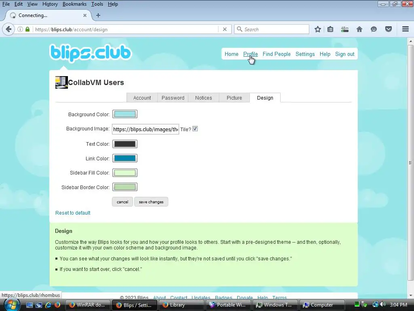
Task: Click the smiley face chat toolbar icon
Action: [x=374, y=29]
